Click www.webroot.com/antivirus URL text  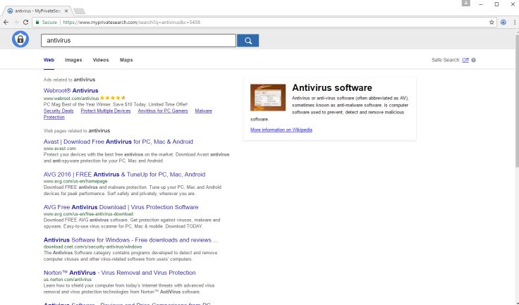(71, 98)
